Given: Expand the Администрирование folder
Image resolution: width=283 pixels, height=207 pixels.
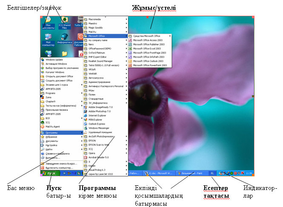Looking at the screenshot, I should [106, 82].
